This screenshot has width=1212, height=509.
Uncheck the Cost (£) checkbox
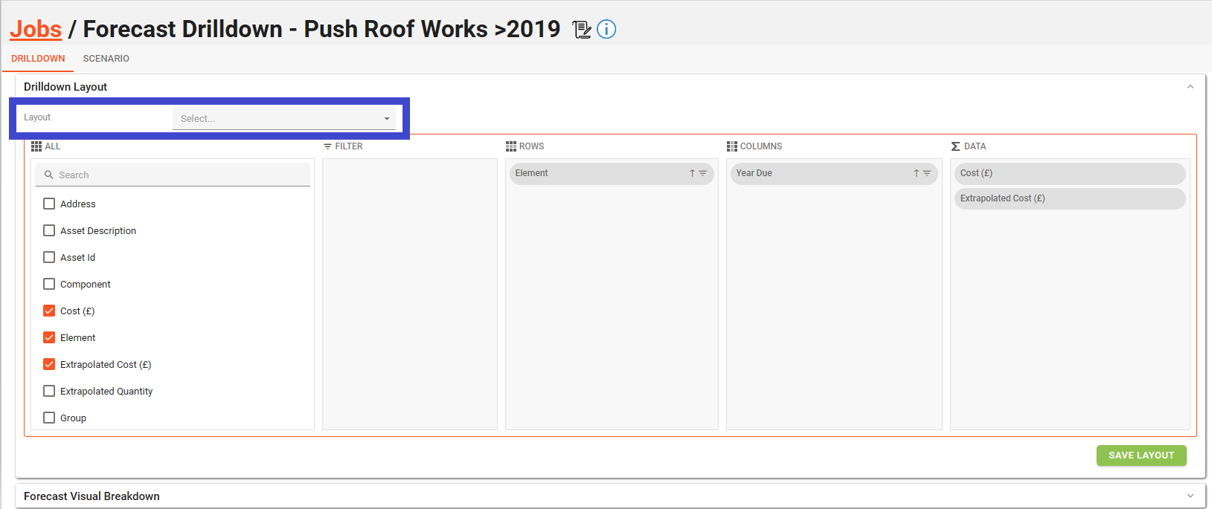tap(49, 311)
